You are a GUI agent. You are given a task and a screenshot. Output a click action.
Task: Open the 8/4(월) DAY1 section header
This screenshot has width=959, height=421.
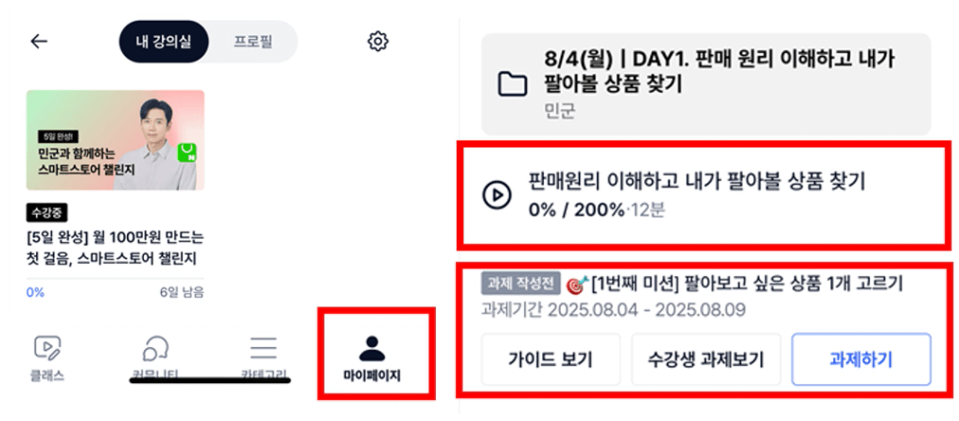[x=706, y=84]
